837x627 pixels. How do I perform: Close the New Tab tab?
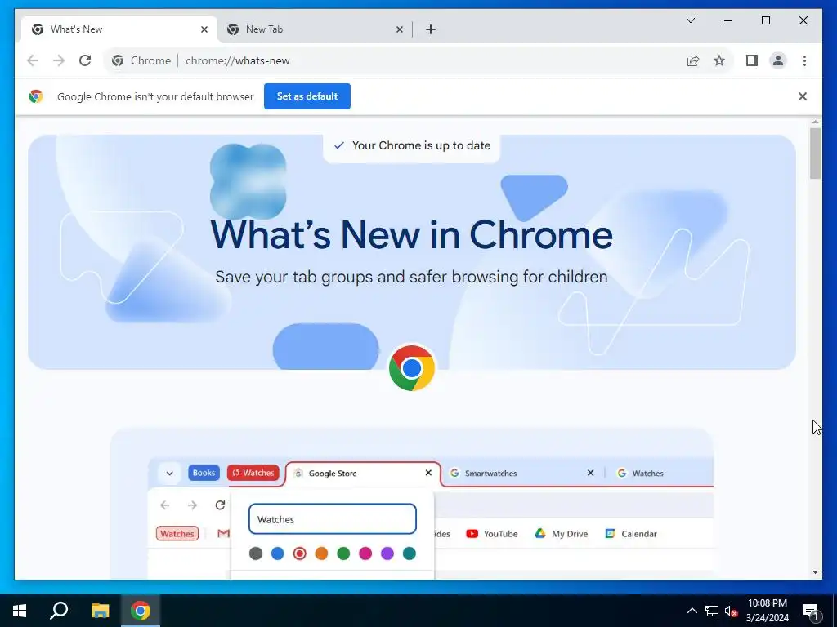[399, 29]
